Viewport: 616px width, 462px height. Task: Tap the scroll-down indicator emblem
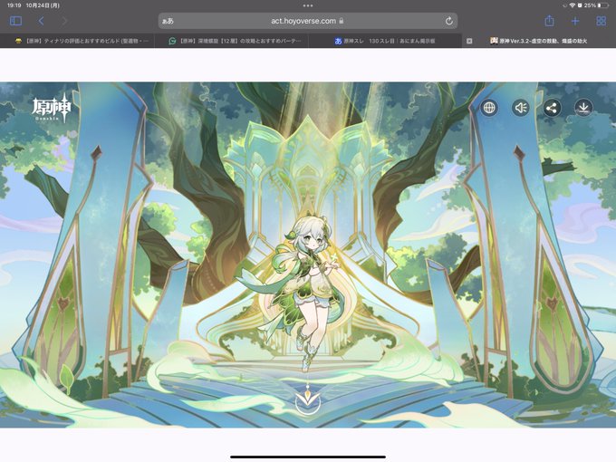(308, 399)
